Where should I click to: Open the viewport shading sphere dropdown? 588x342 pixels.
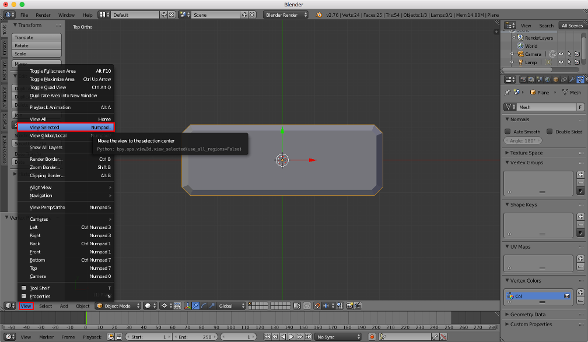click(x=150, y=306)
